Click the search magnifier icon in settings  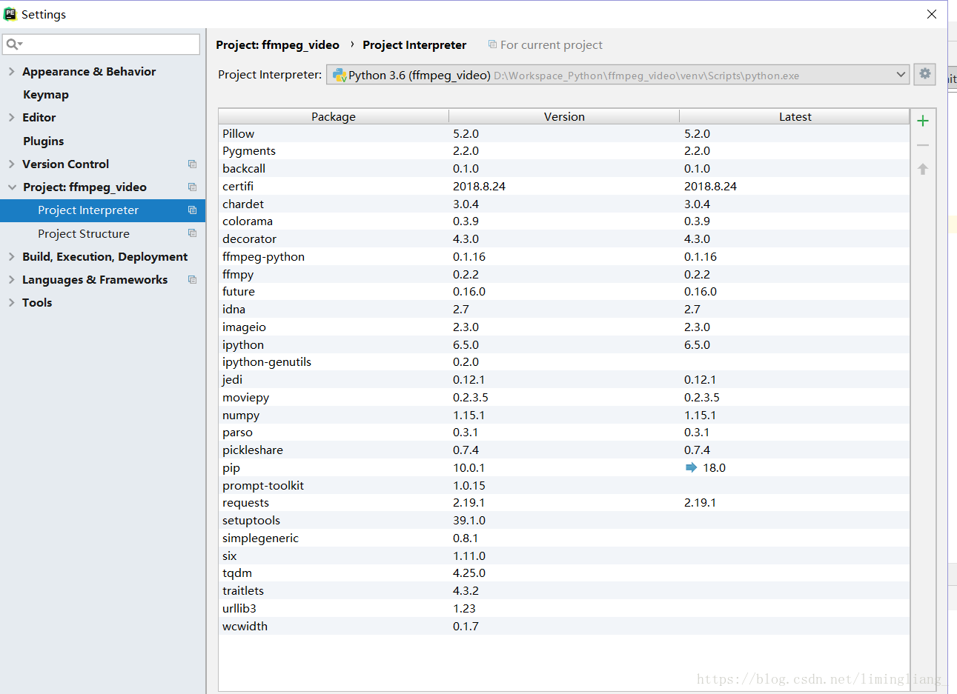(x=13, y=44)
